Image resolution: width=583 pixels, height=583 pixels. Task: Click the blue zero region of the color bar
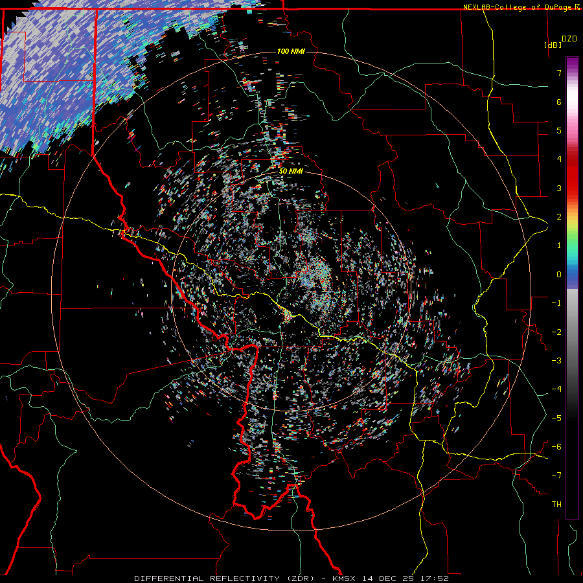572,275
